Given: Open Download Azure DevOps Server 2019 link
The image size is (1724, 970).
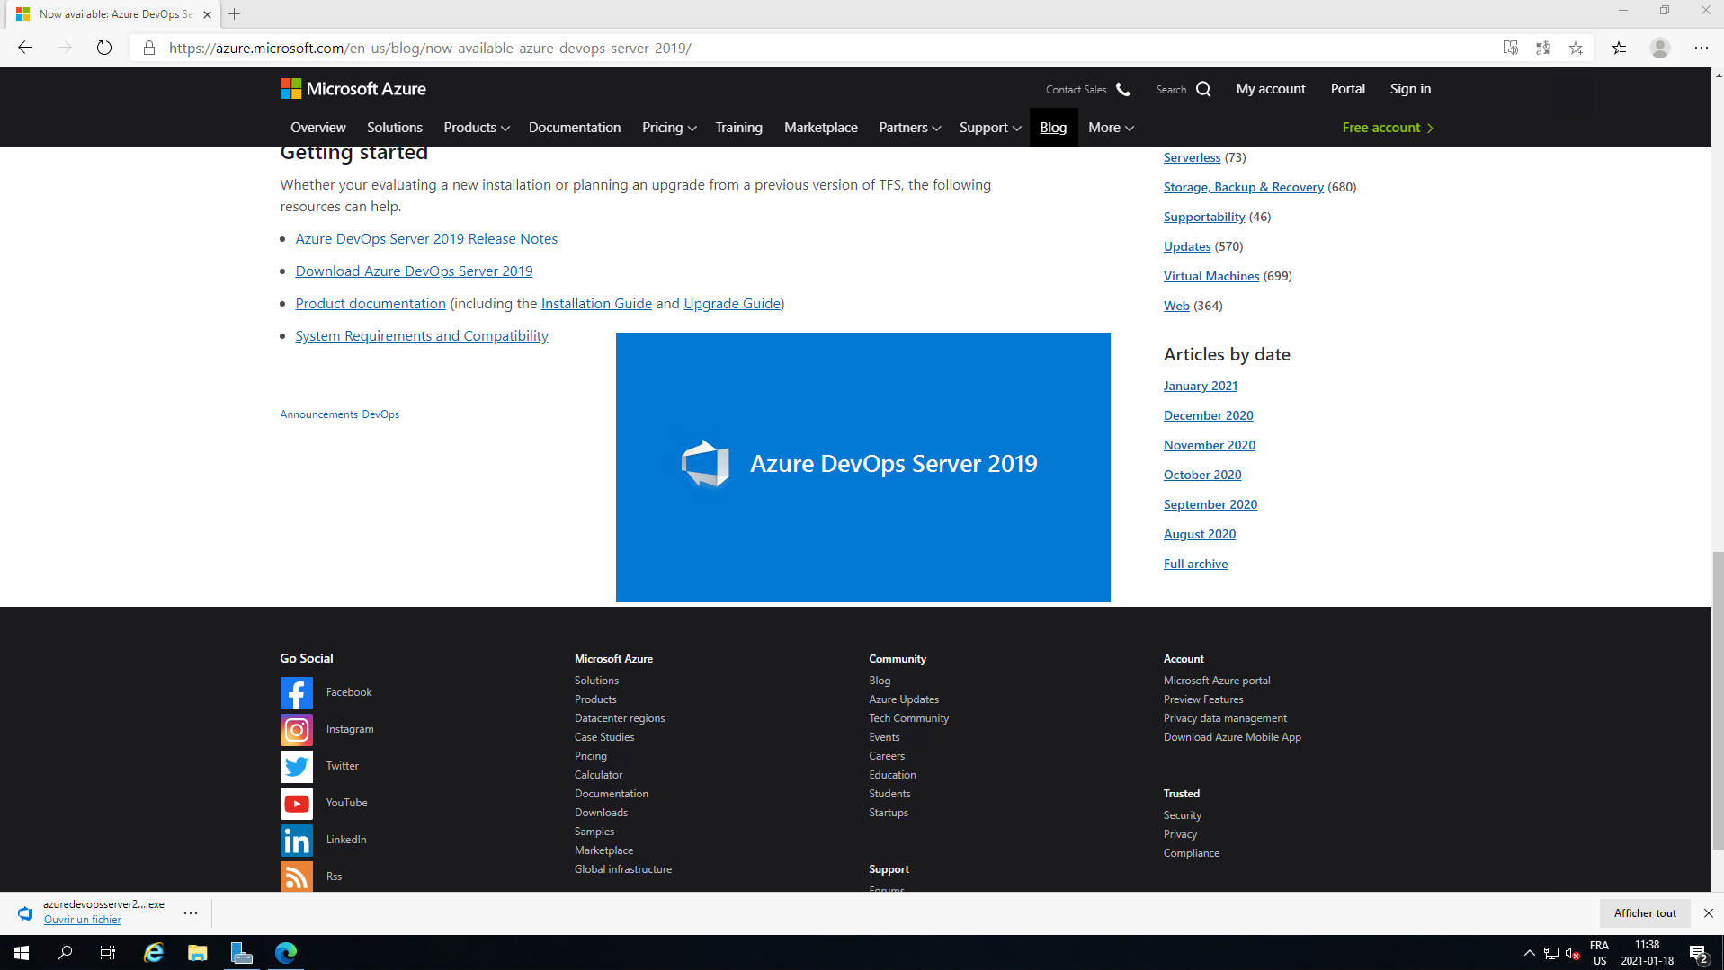Looking at the screenshot, I should coord(414,271).
